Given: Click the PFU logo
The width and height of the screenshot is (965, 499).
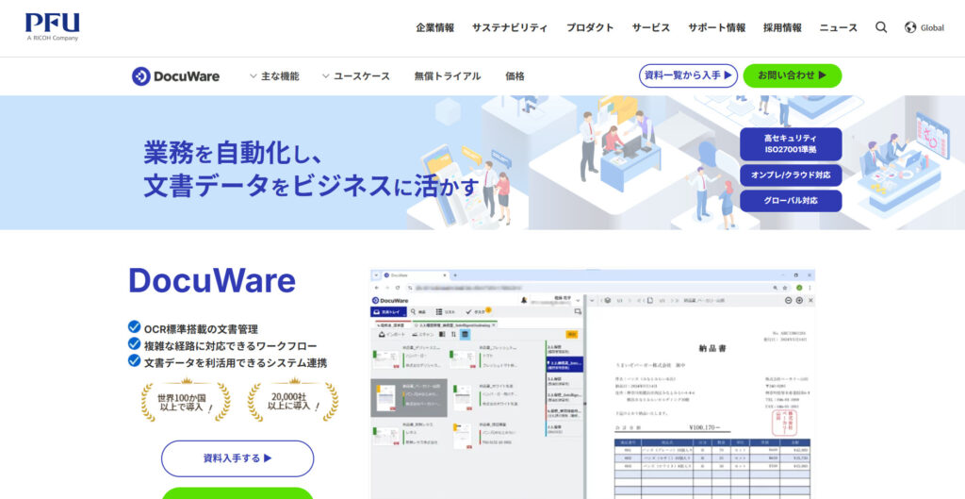Looking at the screenshot, I should point(53,26).
